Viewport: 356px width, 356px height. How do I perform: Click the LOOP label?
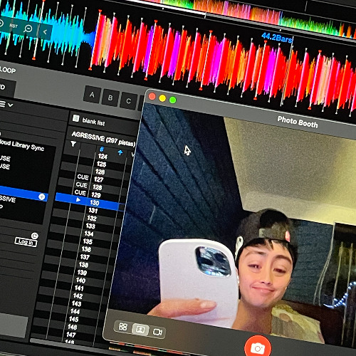(8, 70)
